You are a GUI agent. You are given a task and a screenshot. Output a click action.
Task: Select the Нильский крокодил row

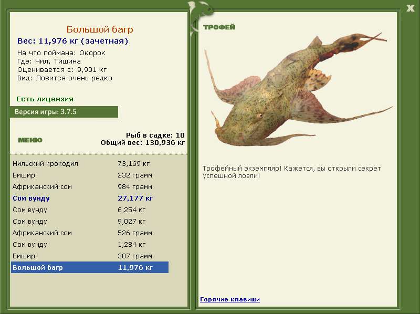[x=90, y=163]
